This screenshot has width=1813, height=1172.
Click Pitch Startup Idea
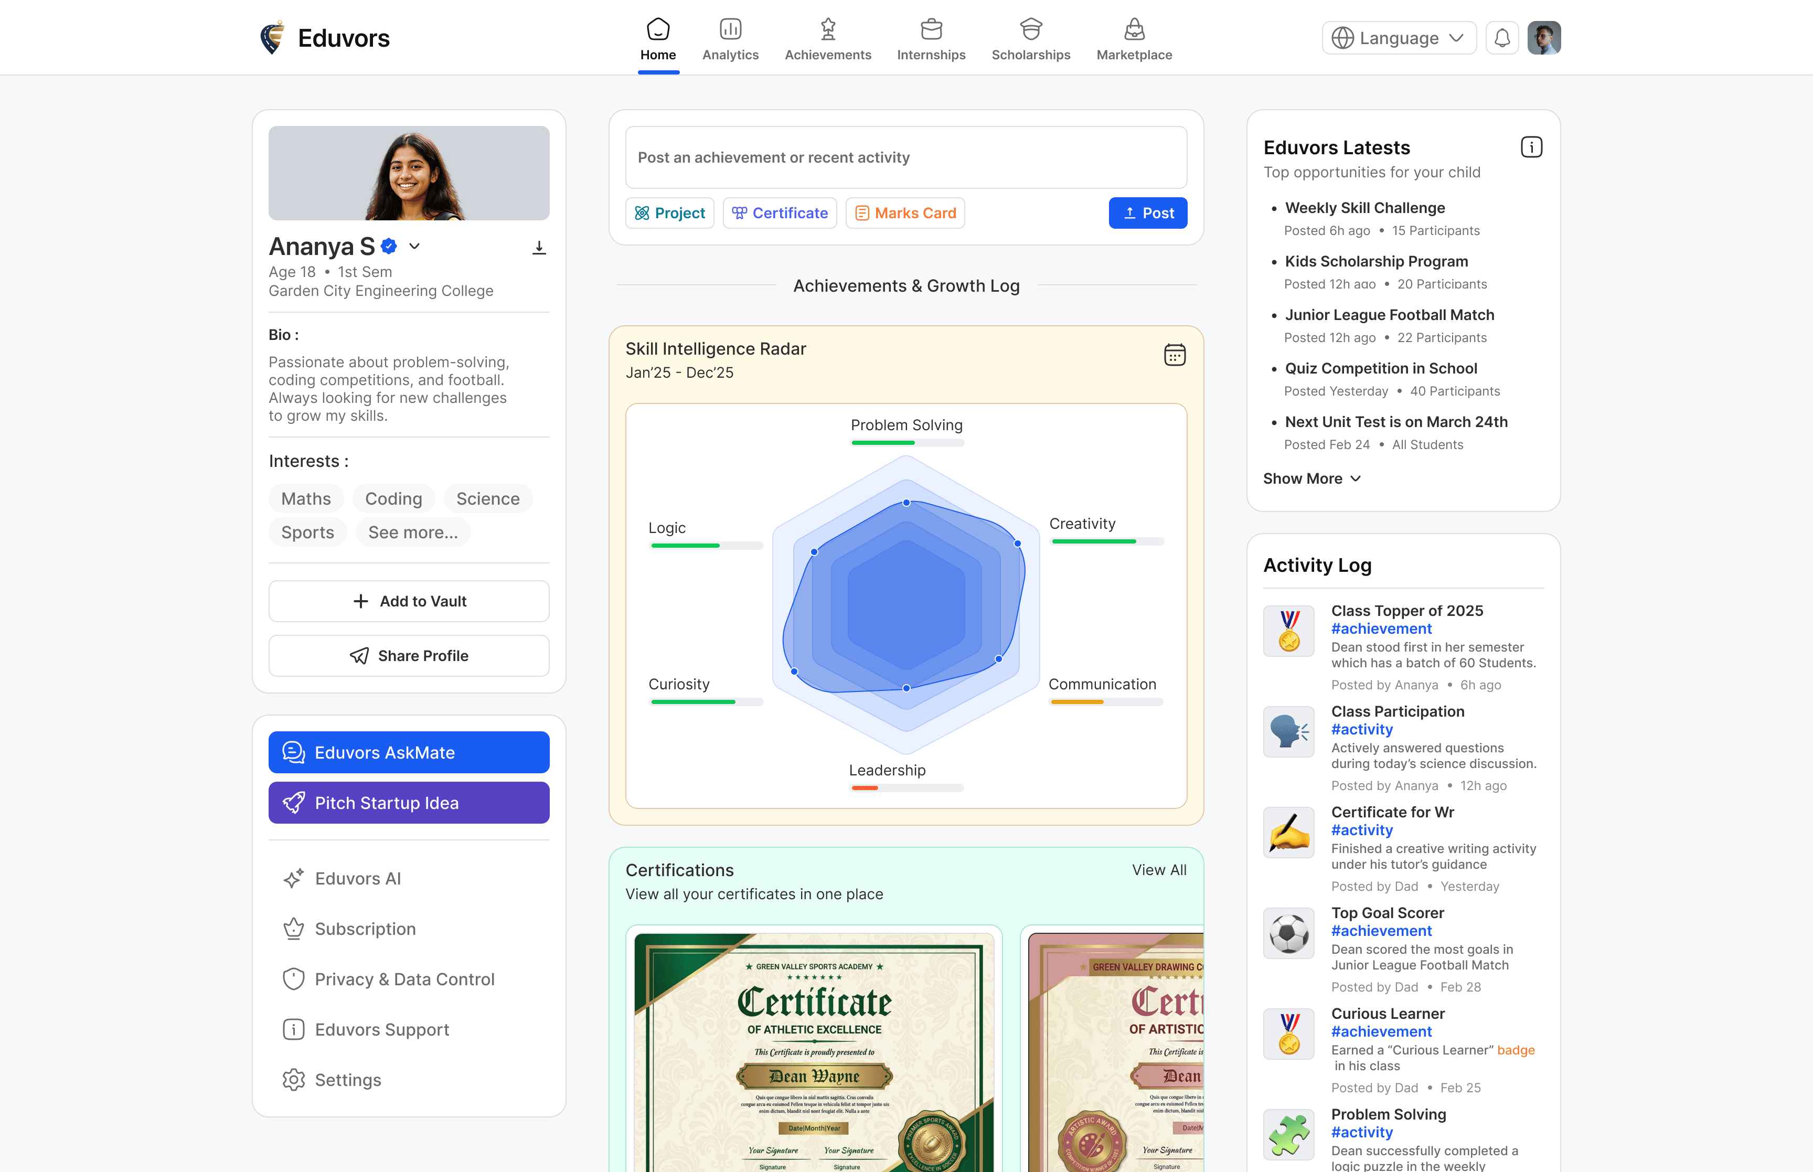[409, 803]
